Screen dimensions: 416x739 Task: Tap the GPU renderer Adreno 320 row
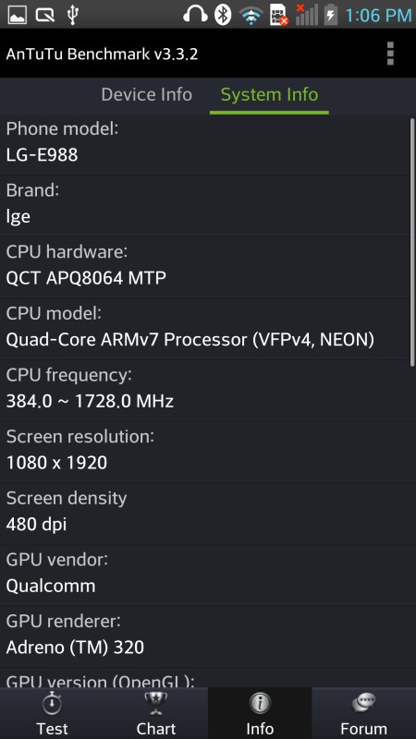[204, 636]
